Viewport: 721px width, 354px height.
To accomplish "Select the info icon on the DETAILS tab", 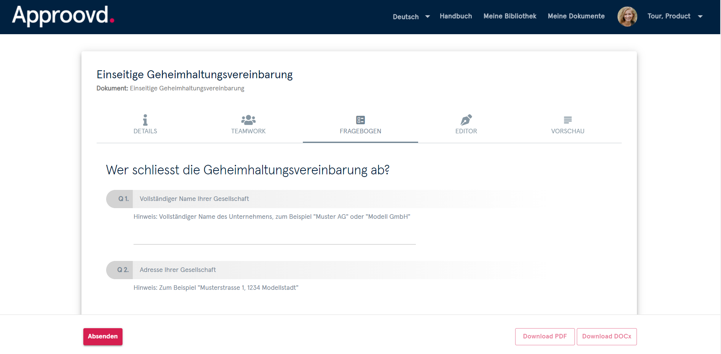I will (145, 119).
